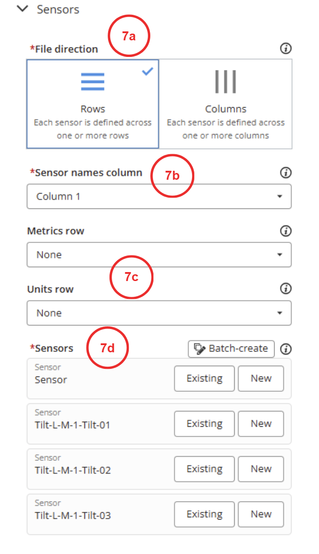Image resolution: width=319 pixels, height=554 pixels.
Task: Click the Batch-create button
Action: tap(231, 349)
